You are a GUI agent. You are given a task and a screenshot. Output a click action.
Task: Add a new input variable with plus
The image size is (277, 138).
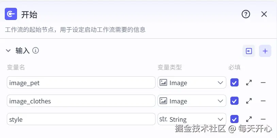click(265, 51)
